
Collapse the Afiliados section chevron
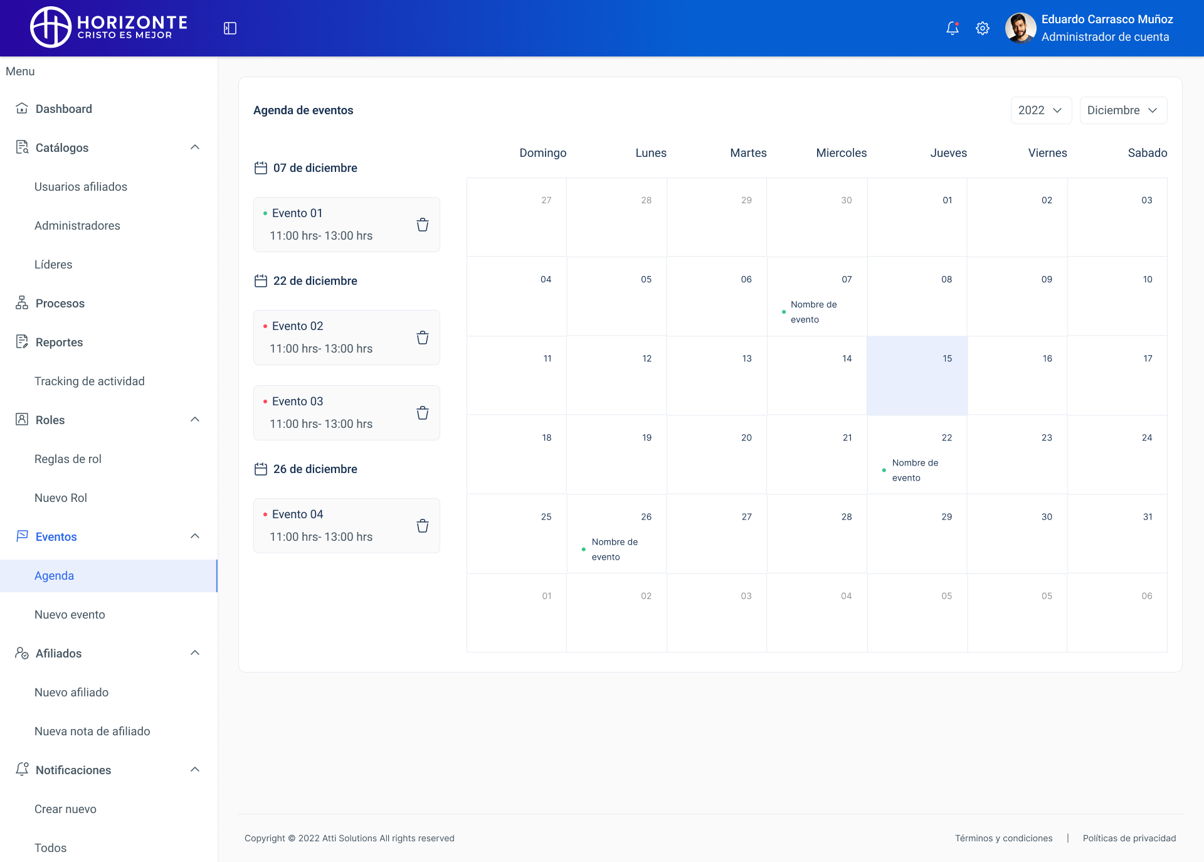point(195,653)
